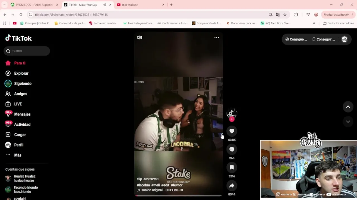Click the #meli hashtag
The height and width of the screenshot is (200, 357).
pos(156,185)
